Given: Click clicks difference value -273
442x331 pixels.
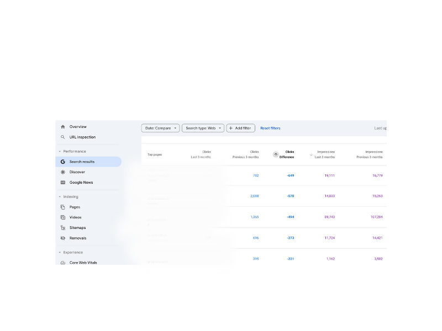Looking at the screenshot, I should pos(291,238).
